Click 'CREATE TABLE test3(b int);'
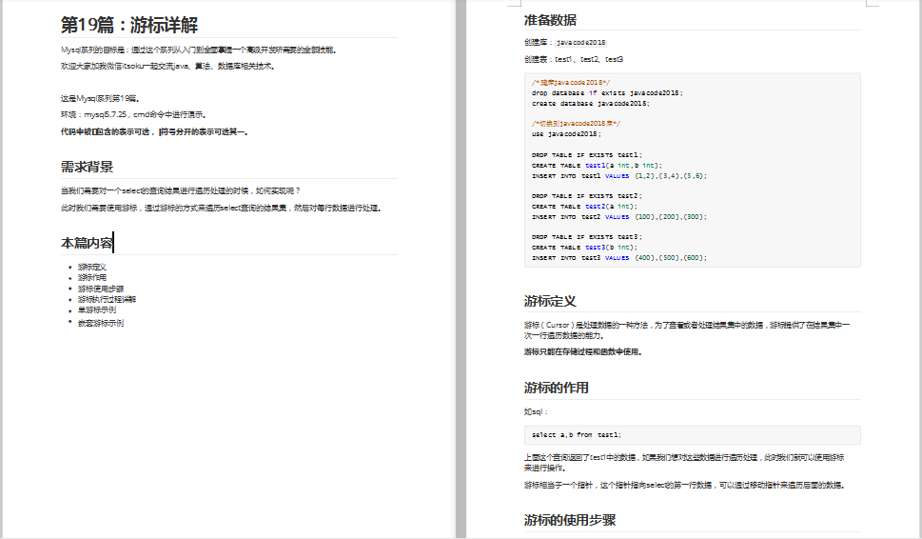 click(x=584, y=248)
